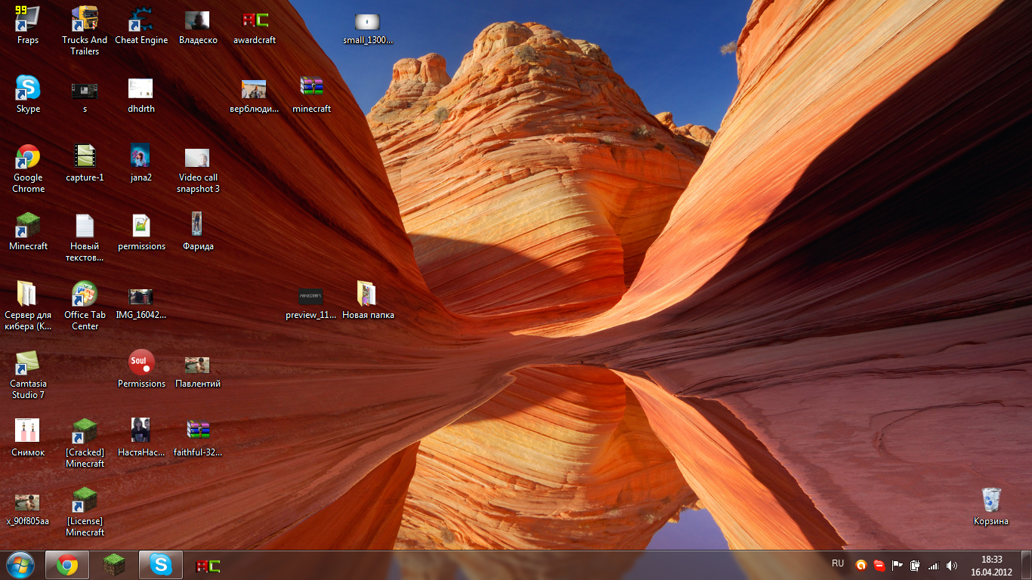Select the Camtasia Studio 7 icon
Image resolution: width=1032 pixels, height=580 pixels.
[x=28, y=365]
